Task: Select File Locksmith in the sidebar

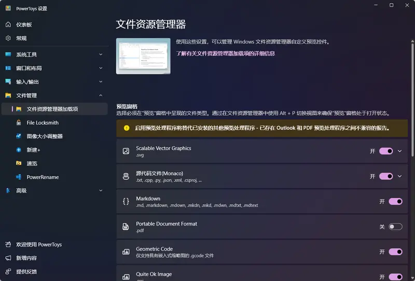Action: click(x=54, y=122)
